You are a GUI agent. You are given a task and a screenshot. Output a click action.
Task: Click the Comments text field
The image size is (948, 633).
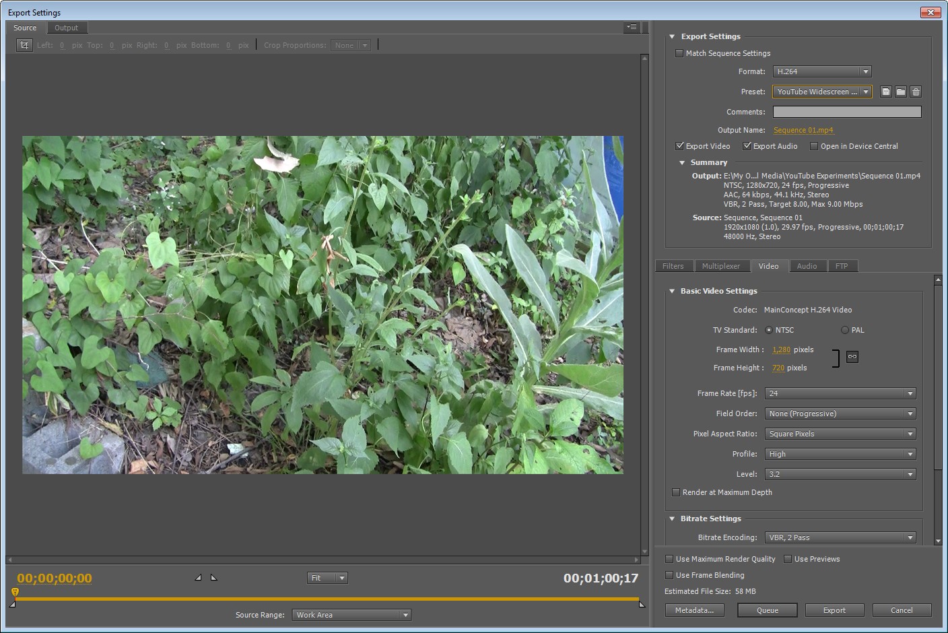pos(847,112)
